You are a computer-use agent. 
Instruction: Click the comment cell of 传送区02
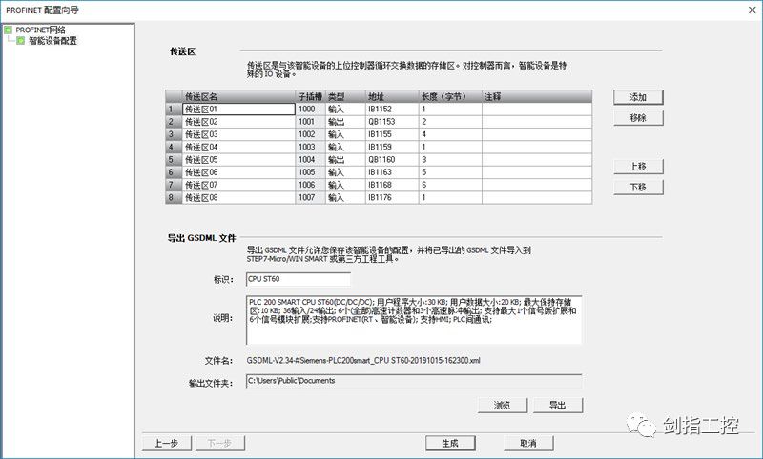(x=537, y=122)
